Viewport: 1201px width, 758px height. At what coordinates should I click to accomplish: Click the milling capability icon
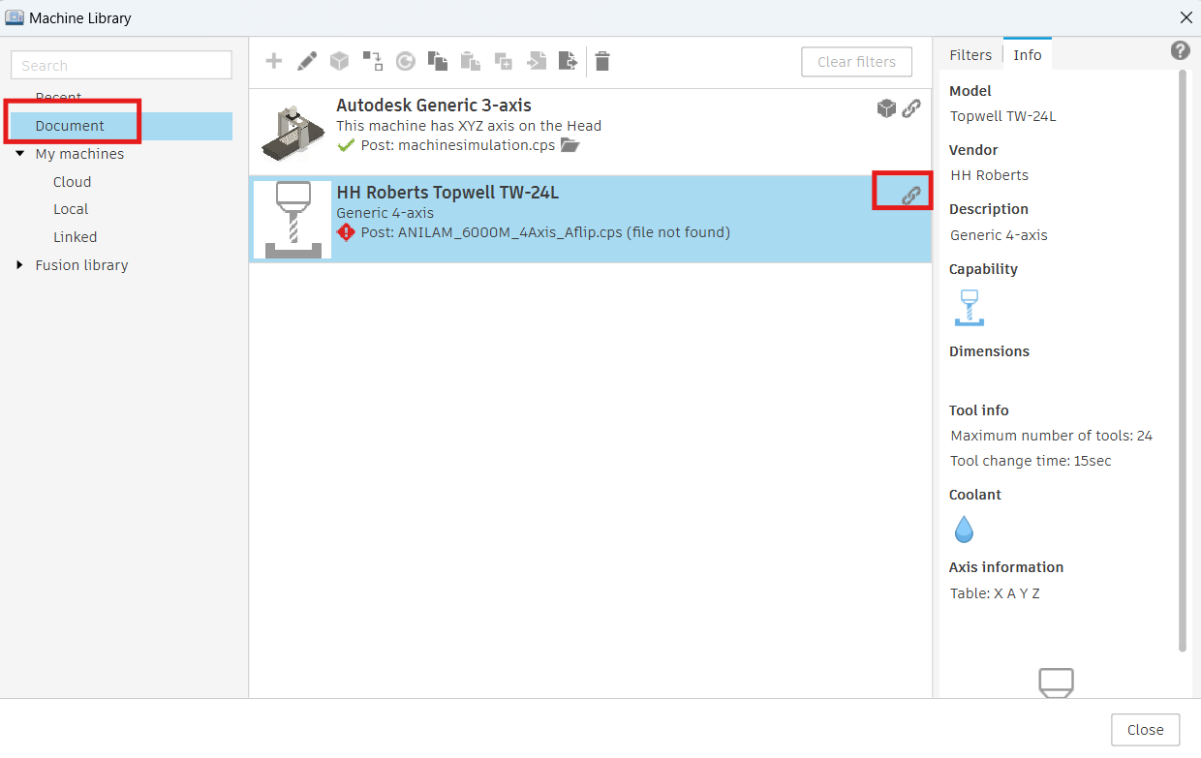click(969, 307)
